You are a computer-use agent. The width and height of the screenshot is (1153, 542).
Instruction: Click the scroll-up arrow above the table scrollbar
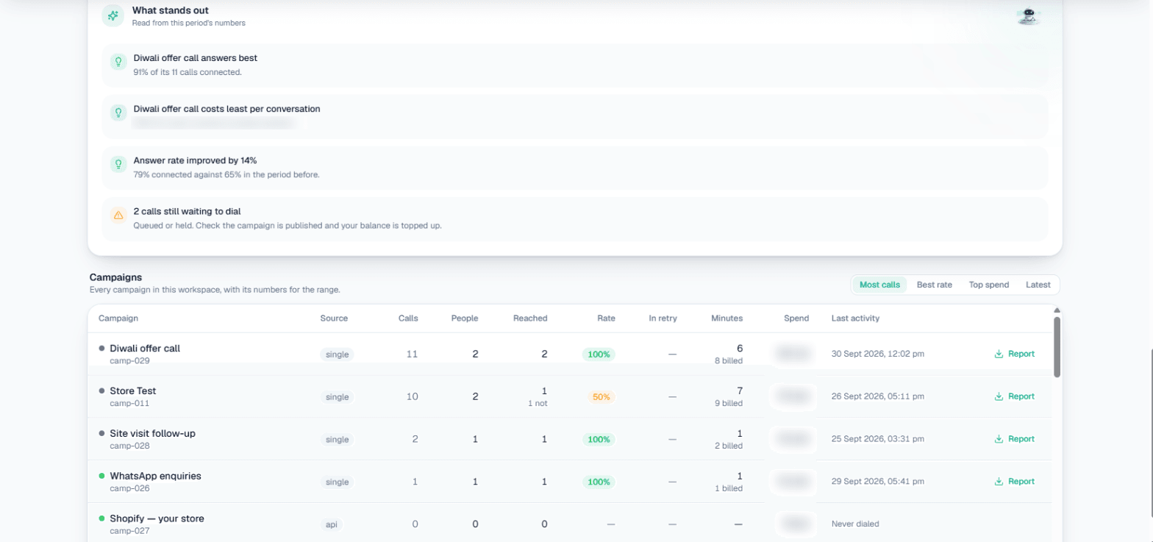pyautogui.click(x=1057, y=310)
